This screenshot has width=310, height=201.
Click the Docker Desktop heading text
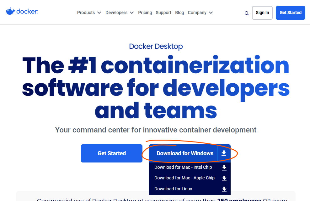(x=156, y=46)
